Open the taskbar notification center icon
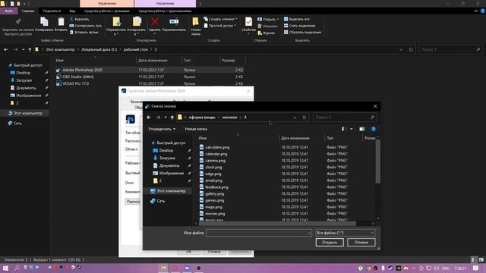486x273 pixels. click(x=476, y=268)
